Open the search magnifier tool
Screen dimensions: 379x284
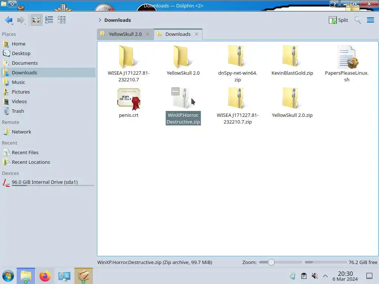click(358, 20)
